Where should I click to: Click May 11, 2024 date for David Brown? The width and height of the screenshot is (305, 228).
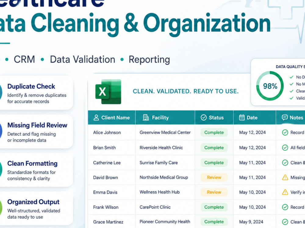[x=252, y=178]
